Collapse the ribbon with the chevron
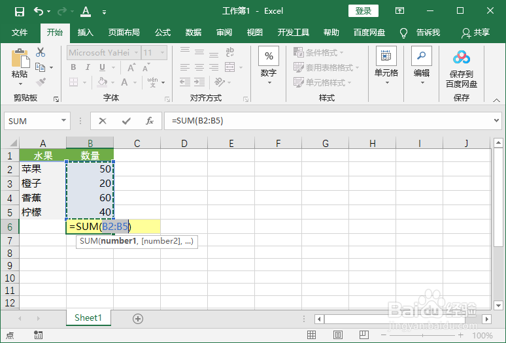The height and width of the screenshot is (343, 506). point(496,101)
